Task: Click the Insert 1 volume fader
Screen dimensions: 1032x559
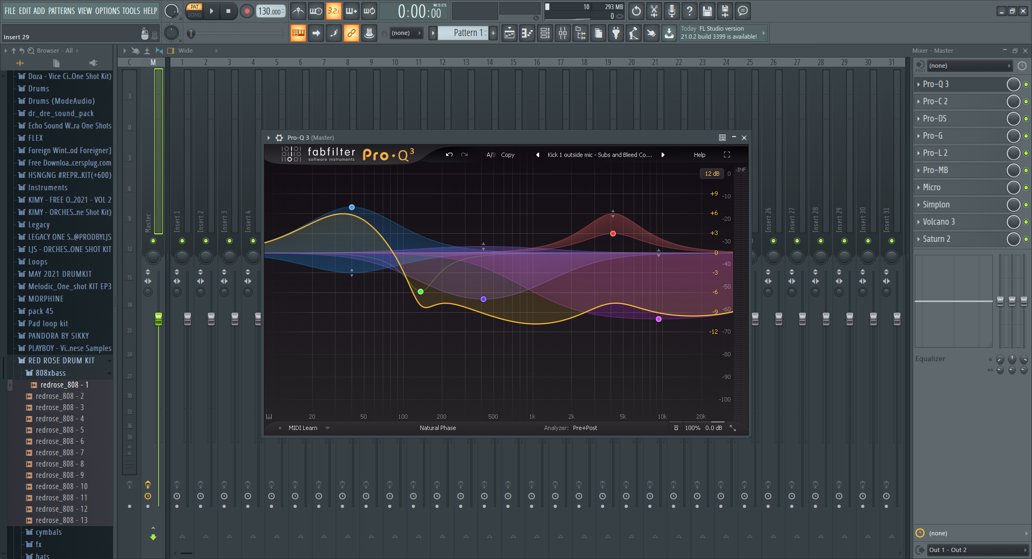Action: pyautogui.click(x=188, y=319)
